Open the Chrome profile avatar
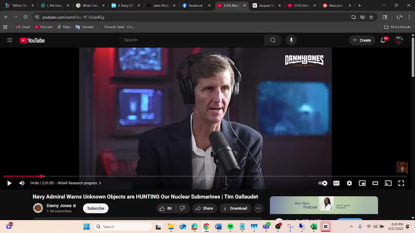Screen dimensions: 415x233 [x=399, y=17]
